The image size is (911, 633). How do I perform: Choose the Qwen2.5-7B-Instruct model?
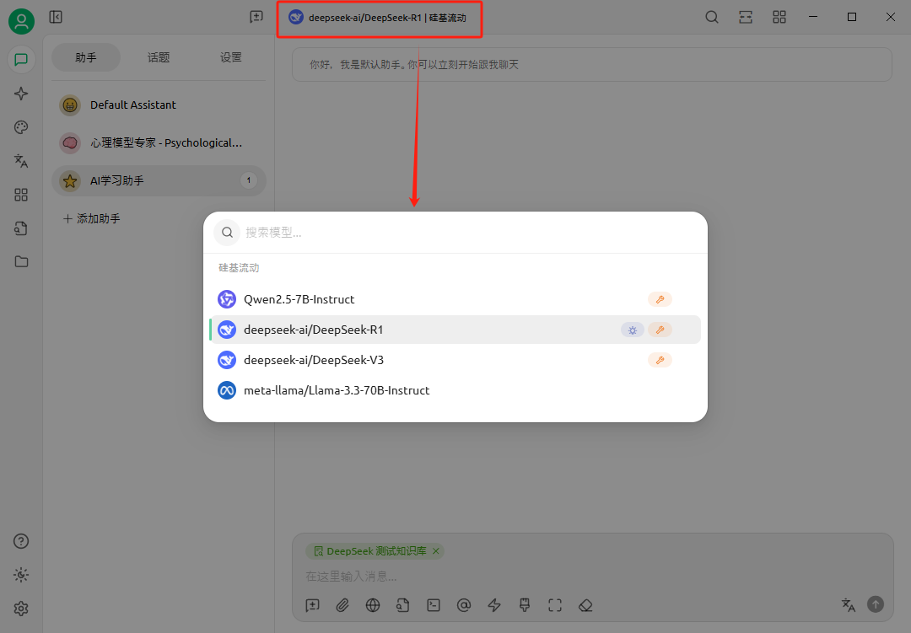coord(455,299)
